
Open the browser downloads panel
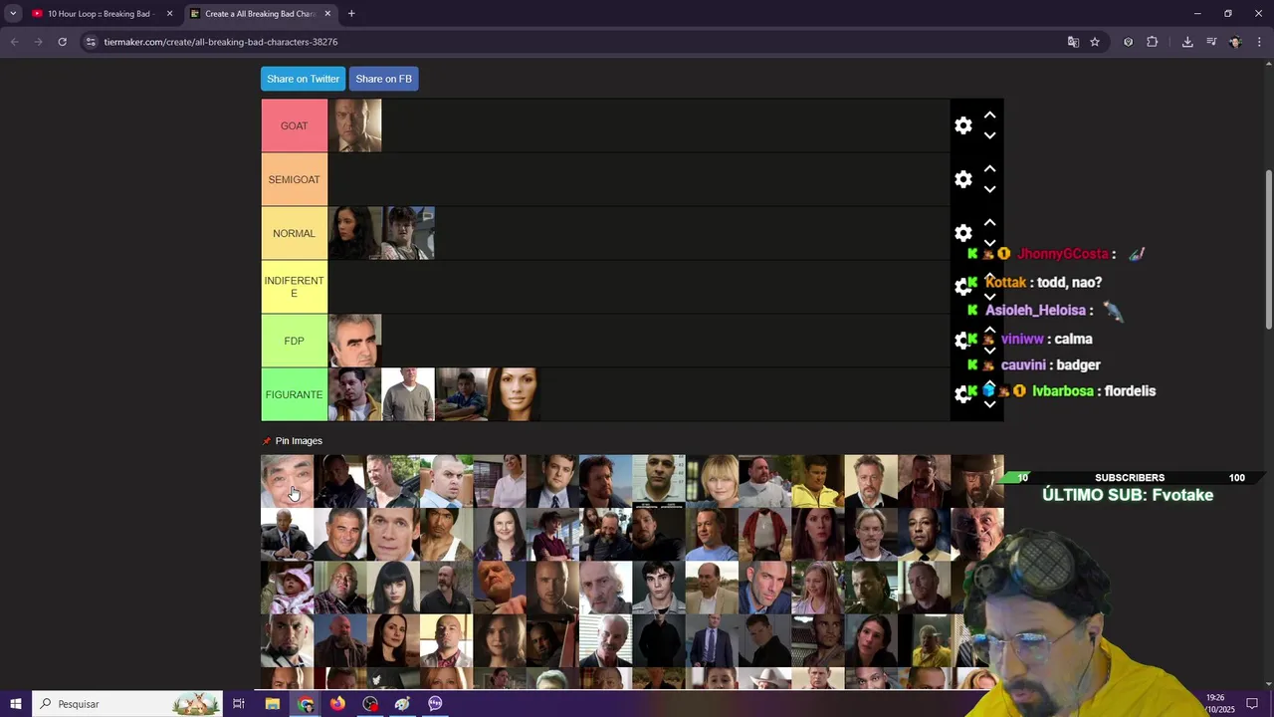tap(1187, 42)
